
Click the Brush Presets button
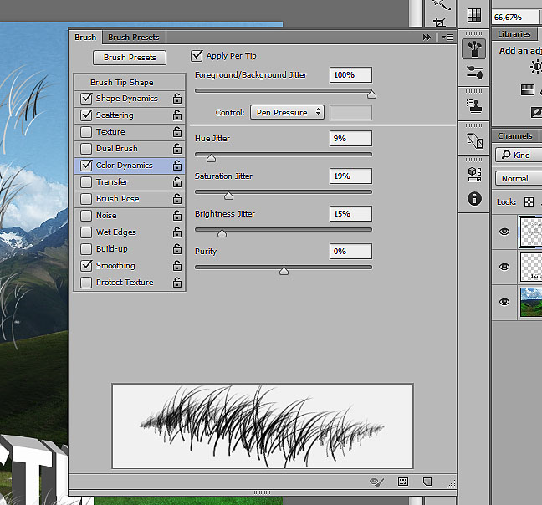[130, 58]
